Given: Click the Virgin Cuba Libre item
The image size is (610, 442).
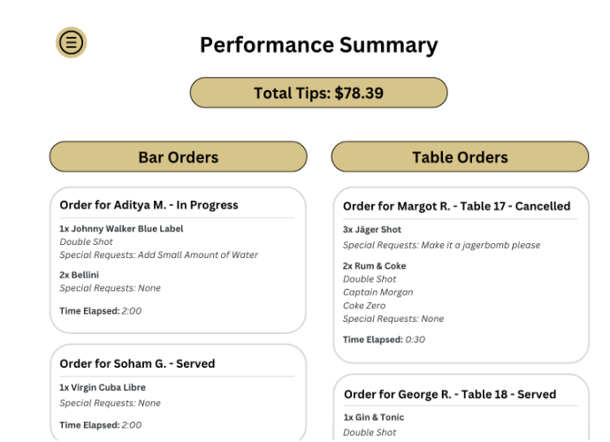Looking at the screenshot, I should pos(103,387).
